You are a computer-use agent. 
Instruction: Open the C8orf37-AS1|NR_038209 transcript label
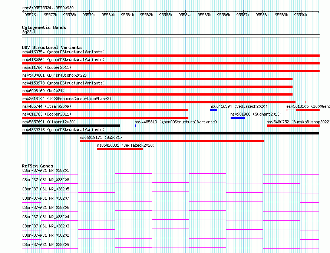(x=46, y=244)
